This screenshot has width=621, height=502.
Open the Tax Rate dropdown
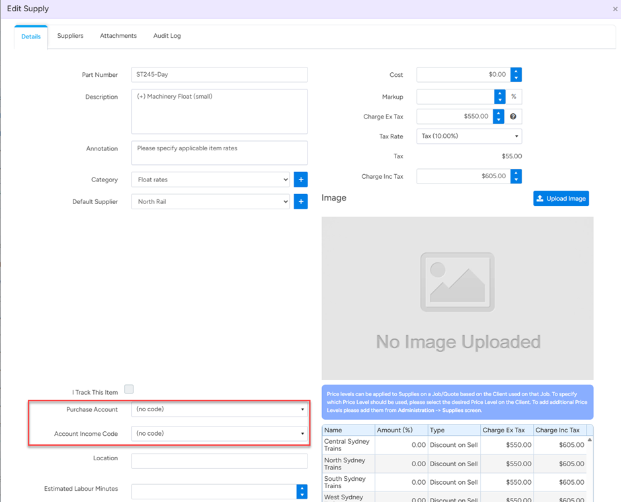click(x=469, y=136)
